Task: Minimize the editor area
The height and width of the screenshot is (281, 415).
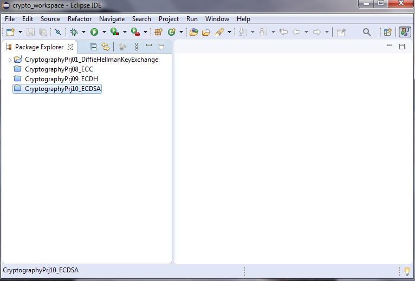Action: 390,45
